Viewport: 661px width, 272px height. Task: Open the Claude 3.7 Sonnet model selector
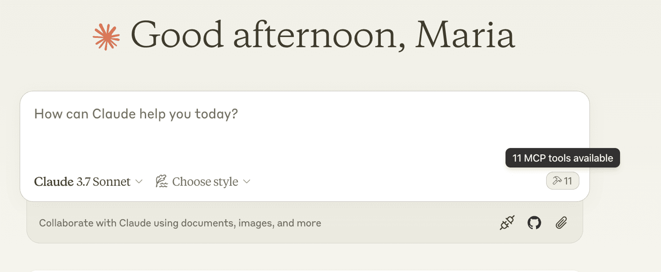88,181
